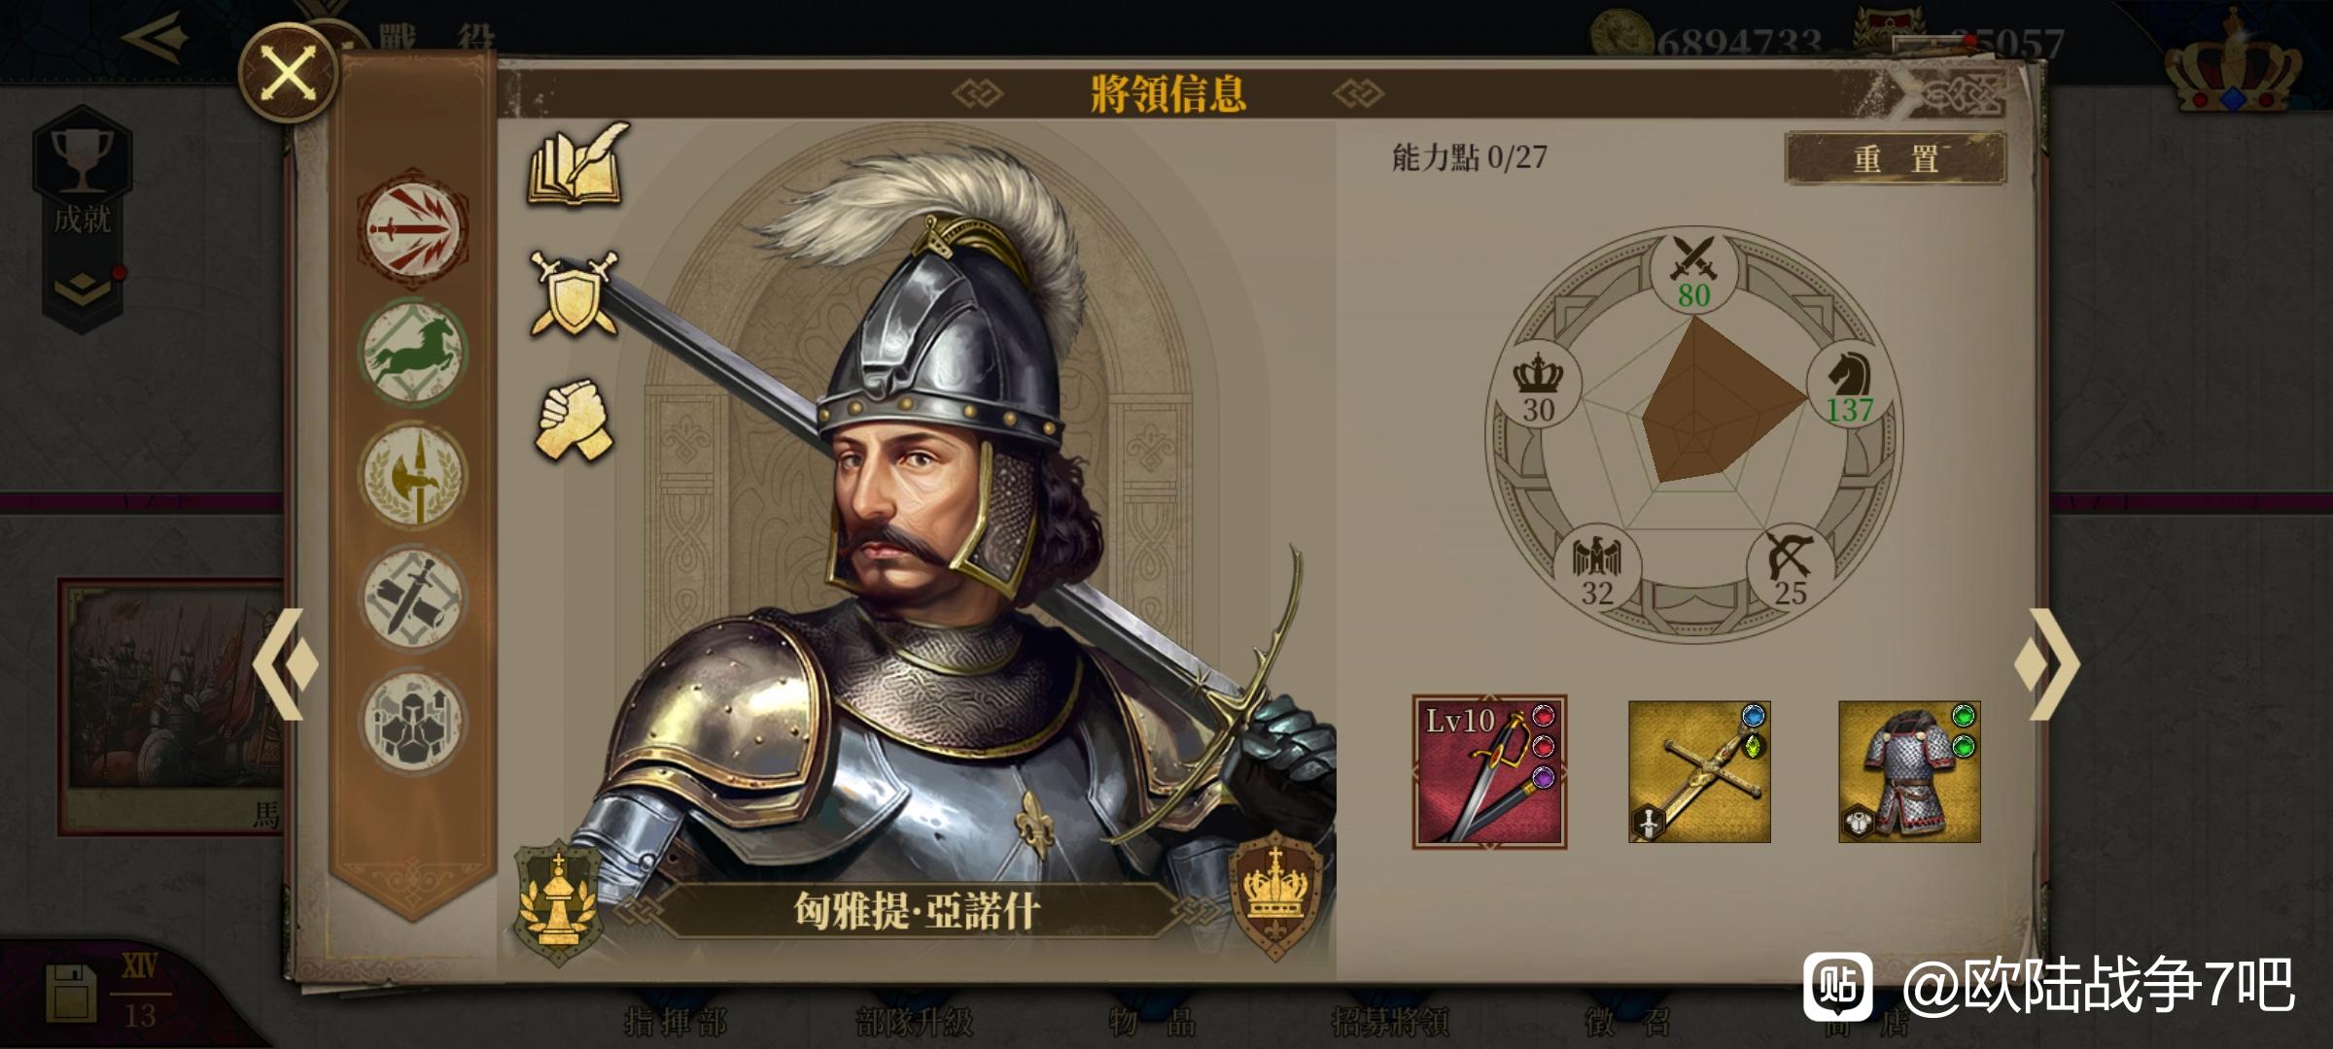Click the 重置 reset button
Screen dimensions: 2333x1049
[x=1896, y=157]
